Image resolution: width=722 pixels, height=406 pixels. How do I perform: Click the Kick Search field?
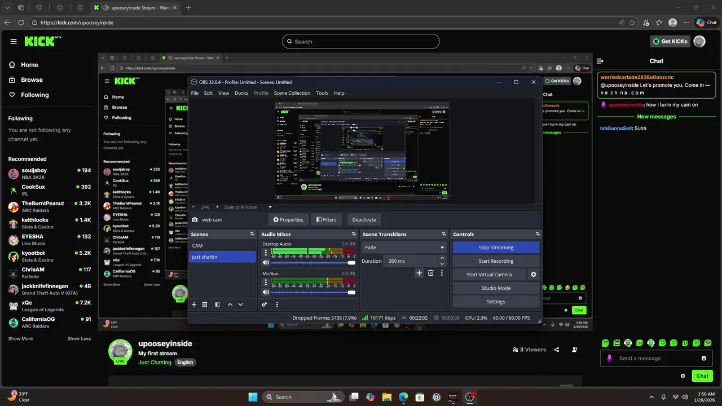click(x=361, y=41)
